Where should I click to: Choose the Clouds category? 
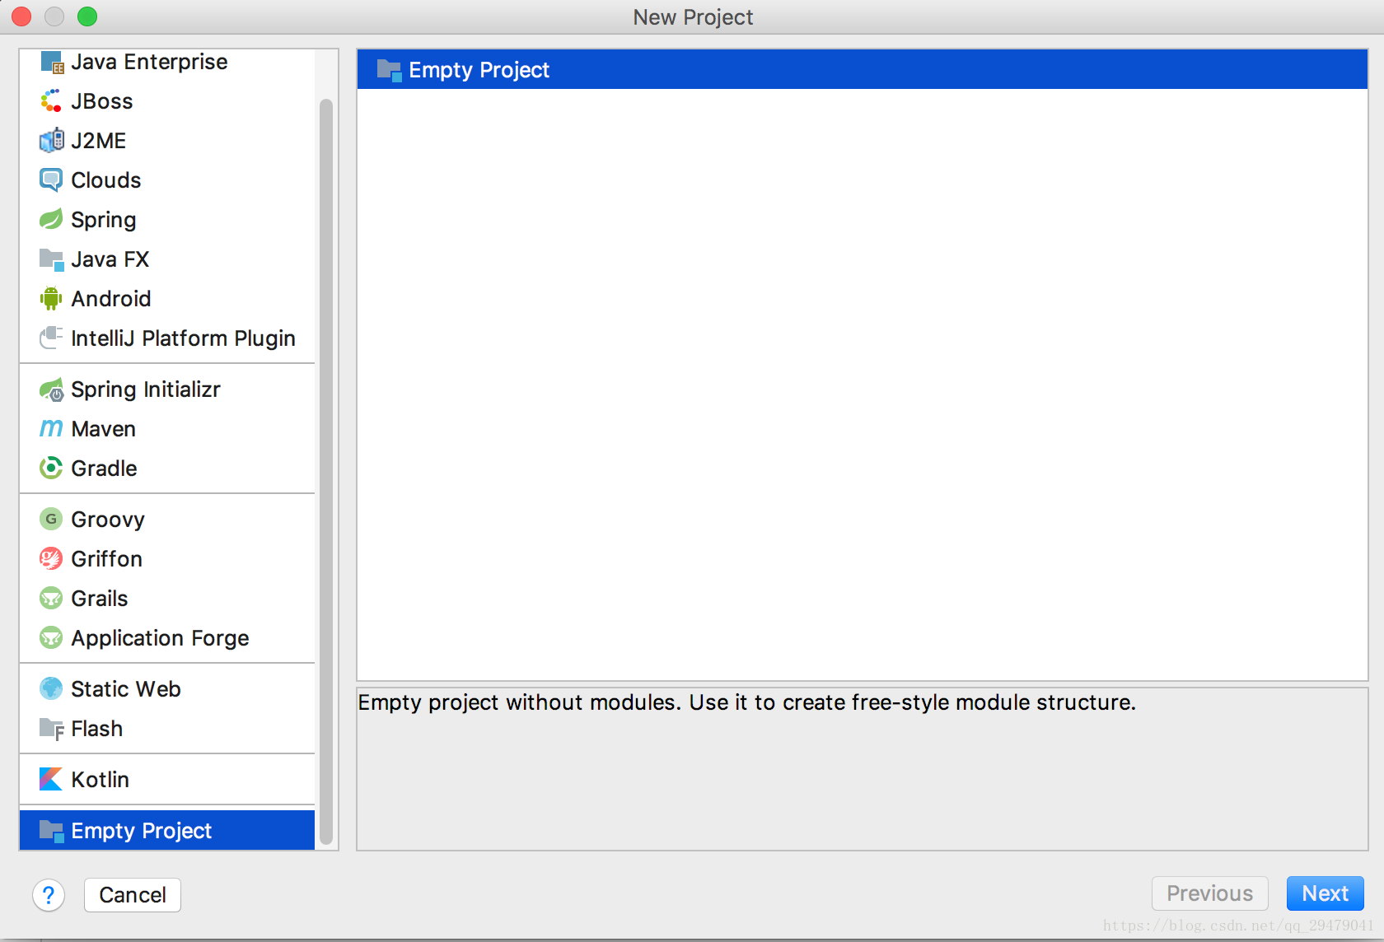click(x=167, y=180)
